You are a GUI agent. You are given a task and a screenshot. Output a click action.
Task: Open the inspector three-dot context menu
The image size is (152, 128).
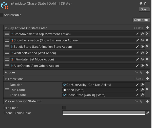149,3
